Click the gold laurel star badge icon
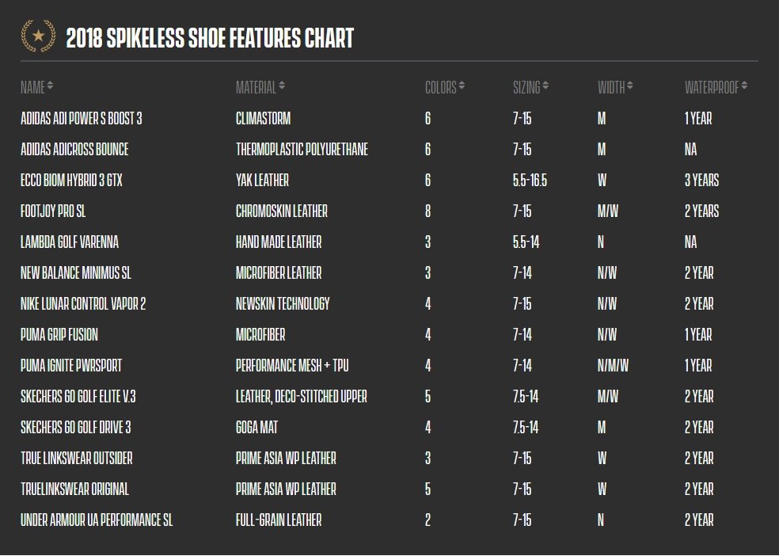The image size is (779, 556). [x=38, y=36]
